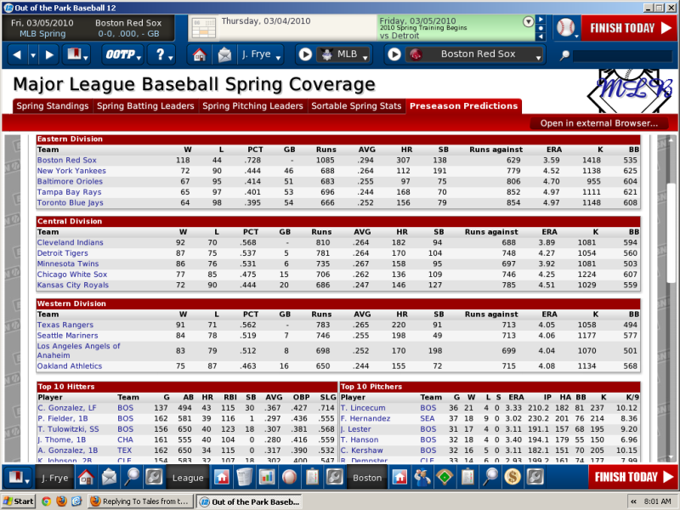Open the T. Lincecum pitcher link

tap(363, 408)
